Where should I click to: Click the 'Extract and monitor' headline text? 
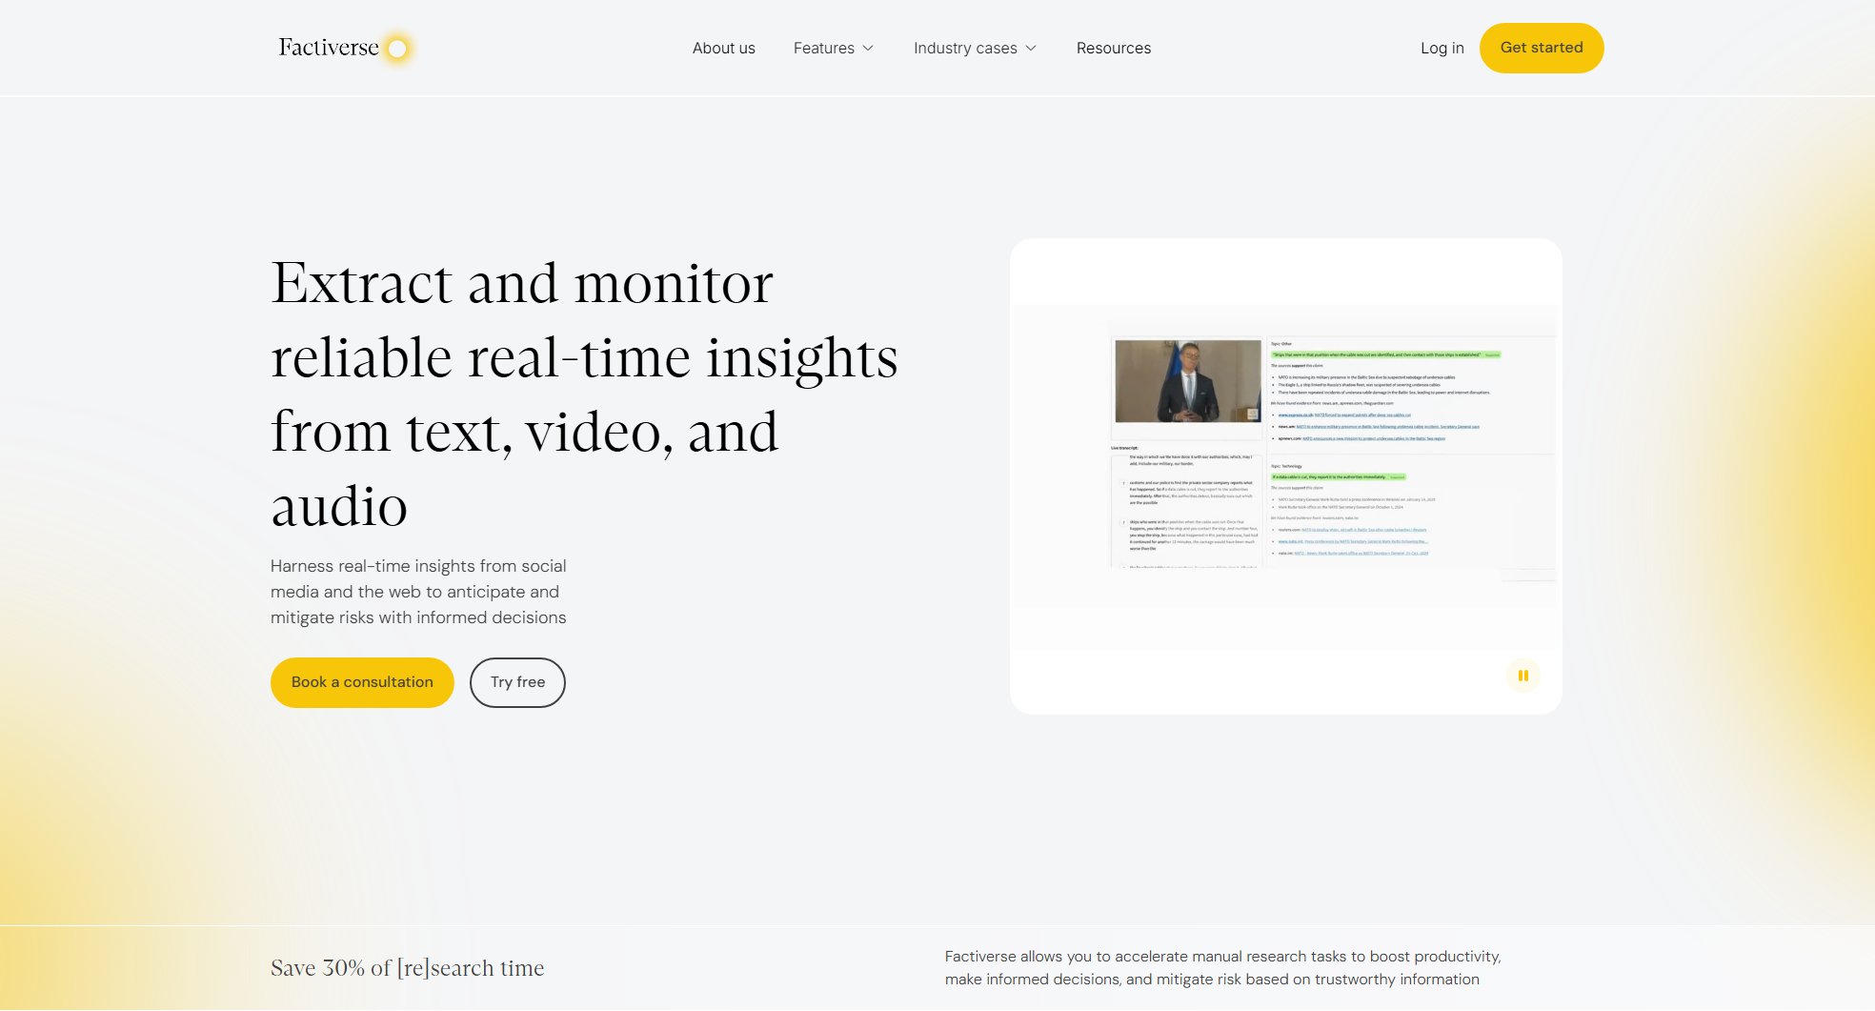tap(584, 394)
